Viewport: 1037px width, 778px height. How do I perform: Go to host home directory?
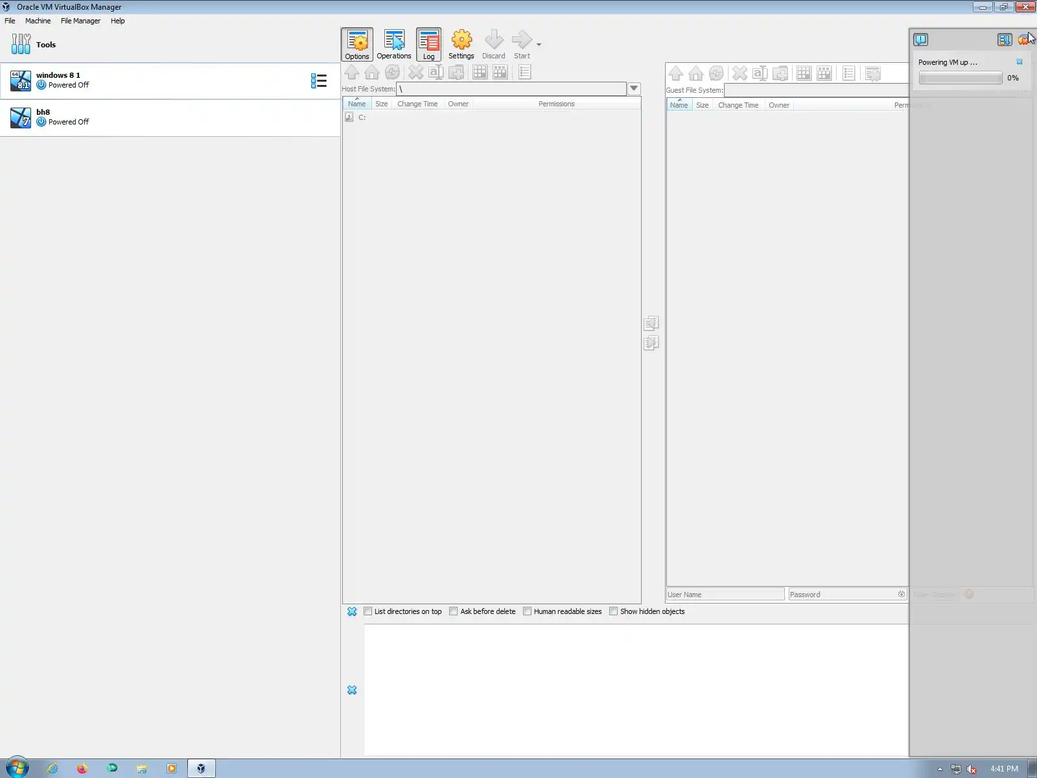click(372, 72)
